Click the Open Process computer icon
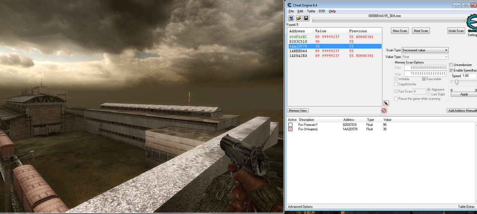Image resolution: width=477 pixels, height=214 pixels. click(x=291, y=18)
